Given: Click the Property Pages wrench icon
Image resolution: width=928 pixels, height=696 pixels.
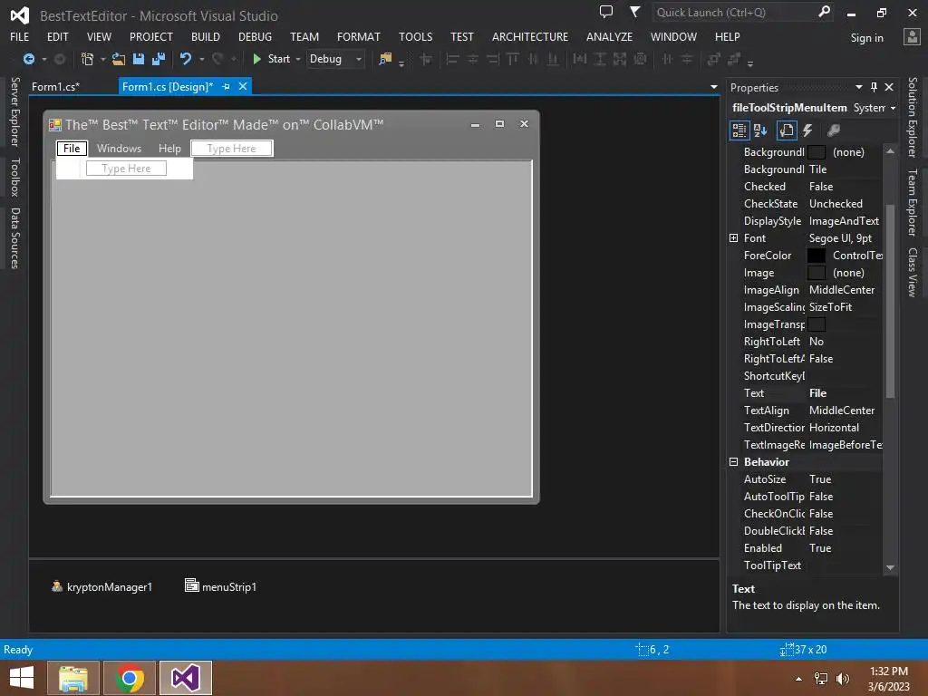Looking at the screenshot, I should coord(834,130).
